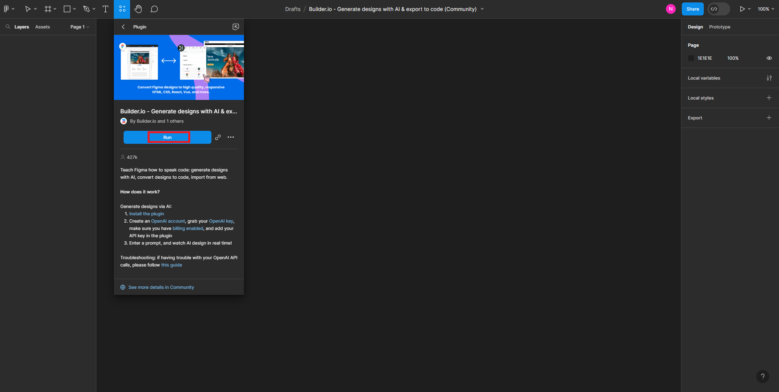Open the help question mark button
Viewport: 779px width, 392px height.
tap(763, 377)
